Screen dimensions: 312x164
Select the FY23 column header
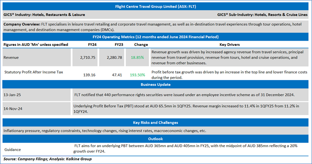pyautogui.click(x=119, y=45)
